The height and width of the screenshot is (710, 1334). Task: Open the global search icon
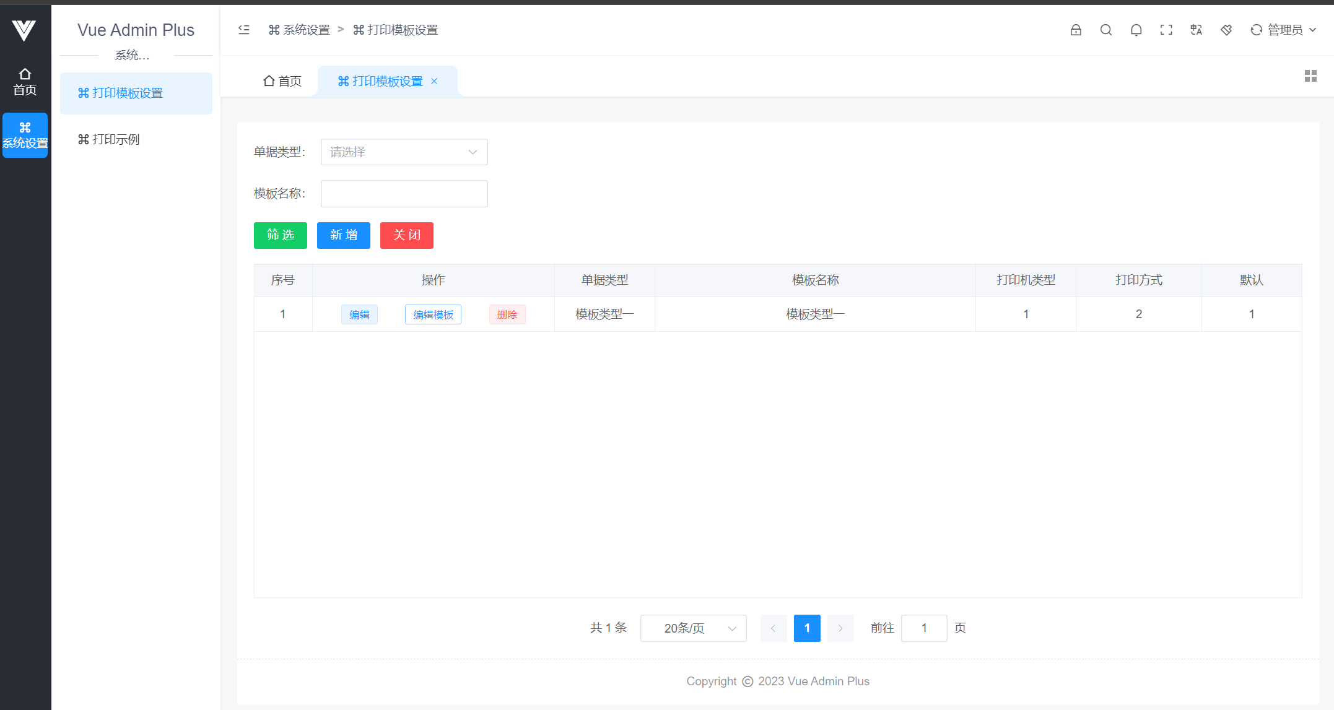click(x=1106, y=30)
